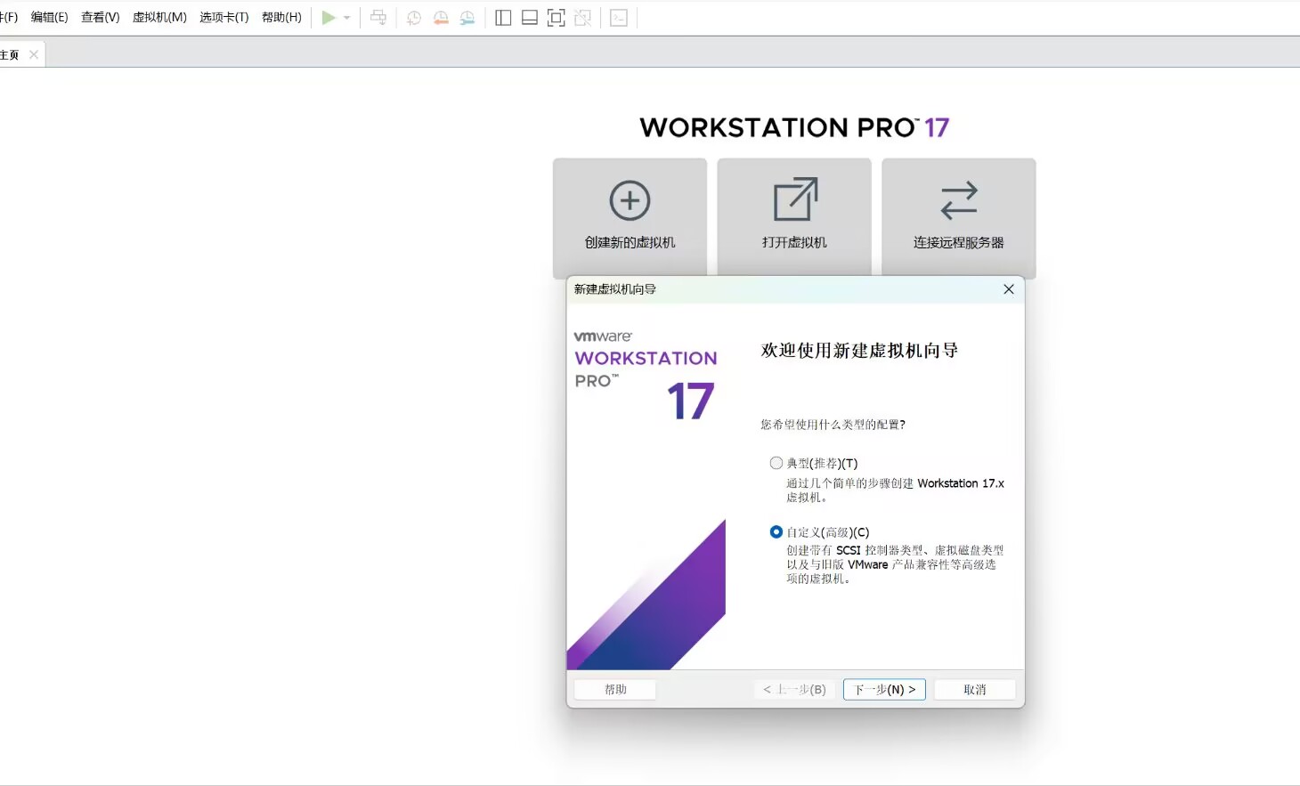1300x786 pixels.
Task: Close the 主页 tab with its X
Action: point(34,55)
